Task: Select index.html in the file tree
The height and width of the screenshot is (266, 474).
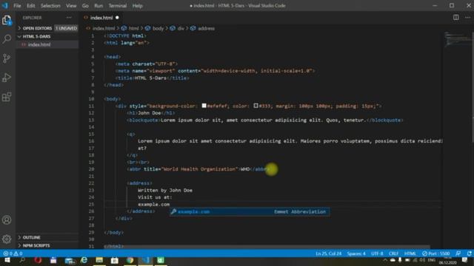Action: [x=39, y=44]
